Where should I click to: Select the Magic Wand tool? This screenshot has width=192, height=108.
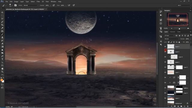2,22
